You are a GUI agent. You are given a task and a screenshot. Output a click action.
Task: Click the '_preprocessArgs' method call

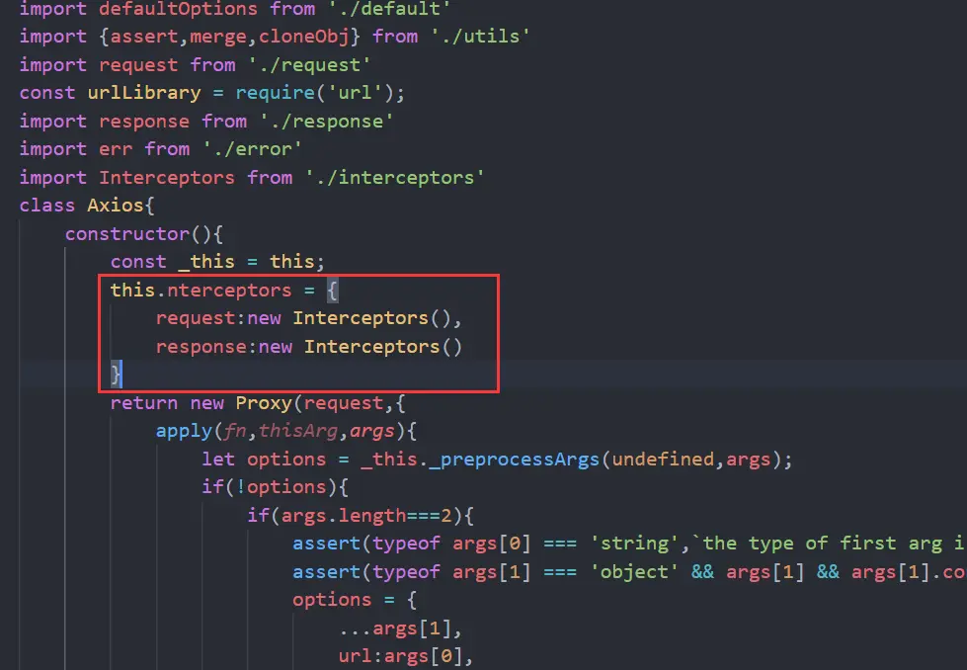tap(514, 460)
